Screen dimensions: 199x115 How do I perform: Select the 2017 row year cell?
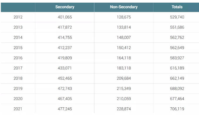click(x=18, y=68)
